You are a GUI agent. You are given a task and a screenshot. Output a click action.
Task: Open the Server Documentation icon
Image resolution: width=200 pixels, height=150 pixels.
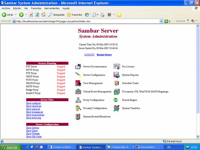tap(78, 66)
